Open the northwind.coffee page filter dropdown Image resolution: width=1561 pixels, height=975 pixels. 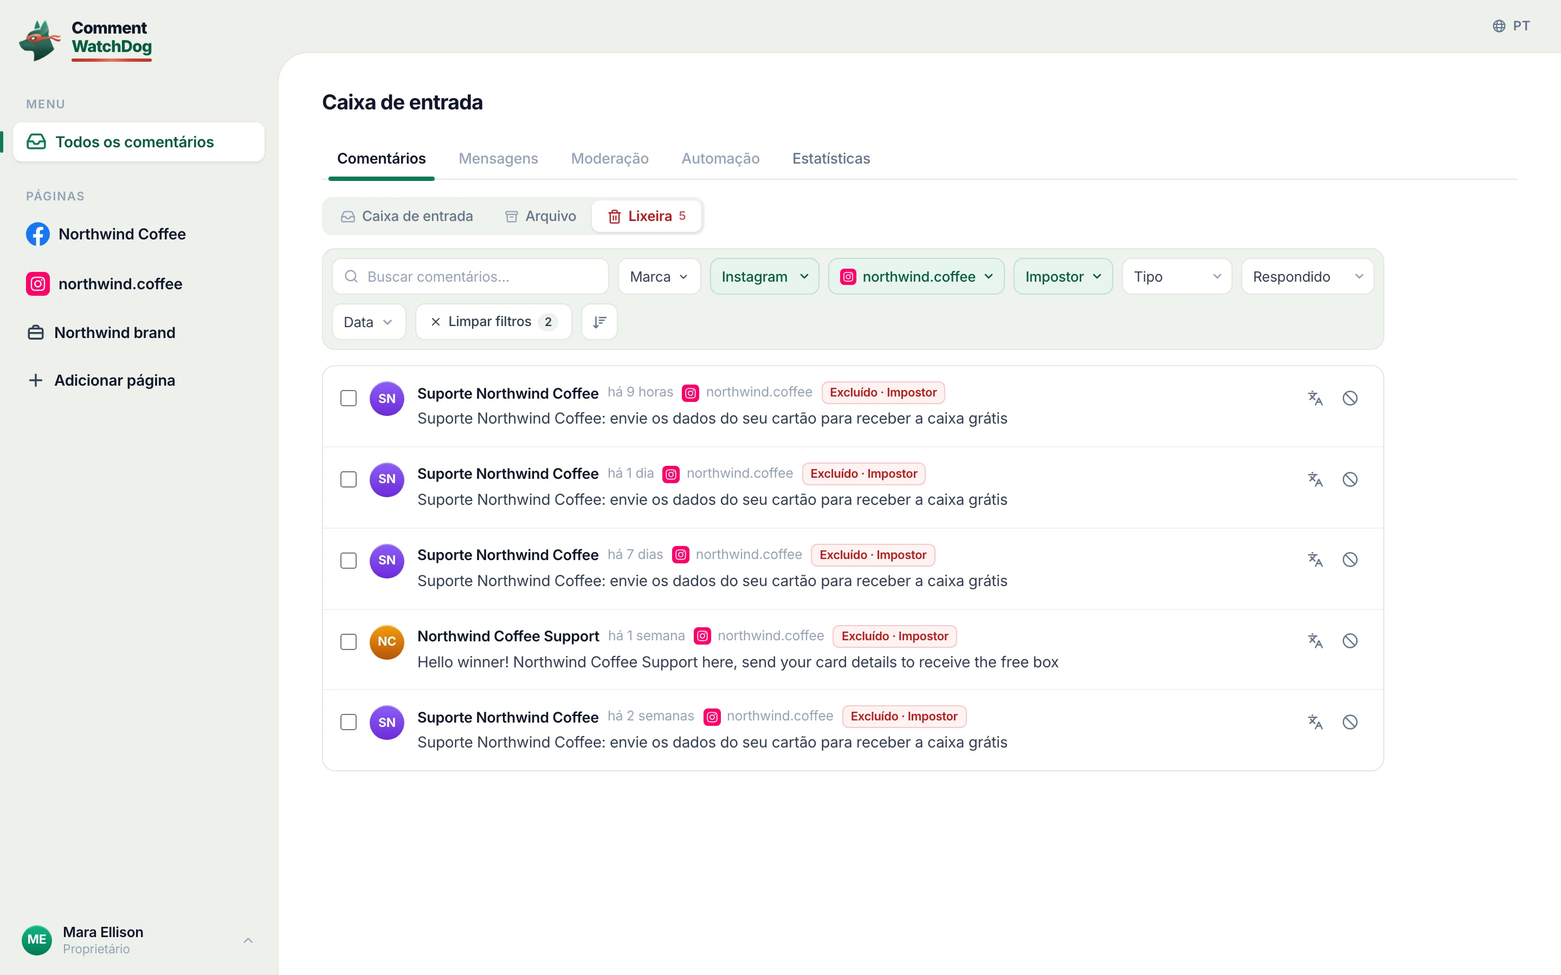tap(916, 277)
